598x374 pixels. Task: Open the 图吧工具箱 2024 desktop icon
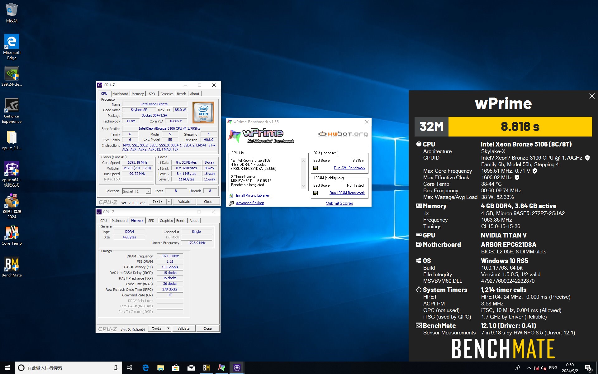tap(12, 206)
